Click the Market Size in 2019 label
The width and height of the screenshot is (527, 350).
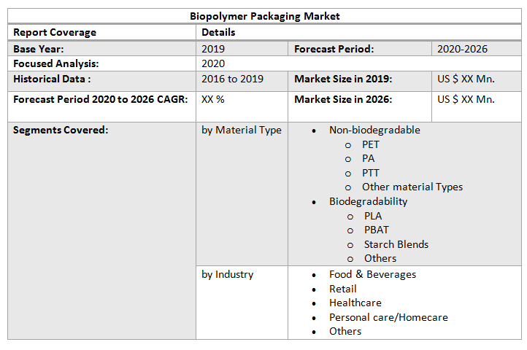[343, 79]
